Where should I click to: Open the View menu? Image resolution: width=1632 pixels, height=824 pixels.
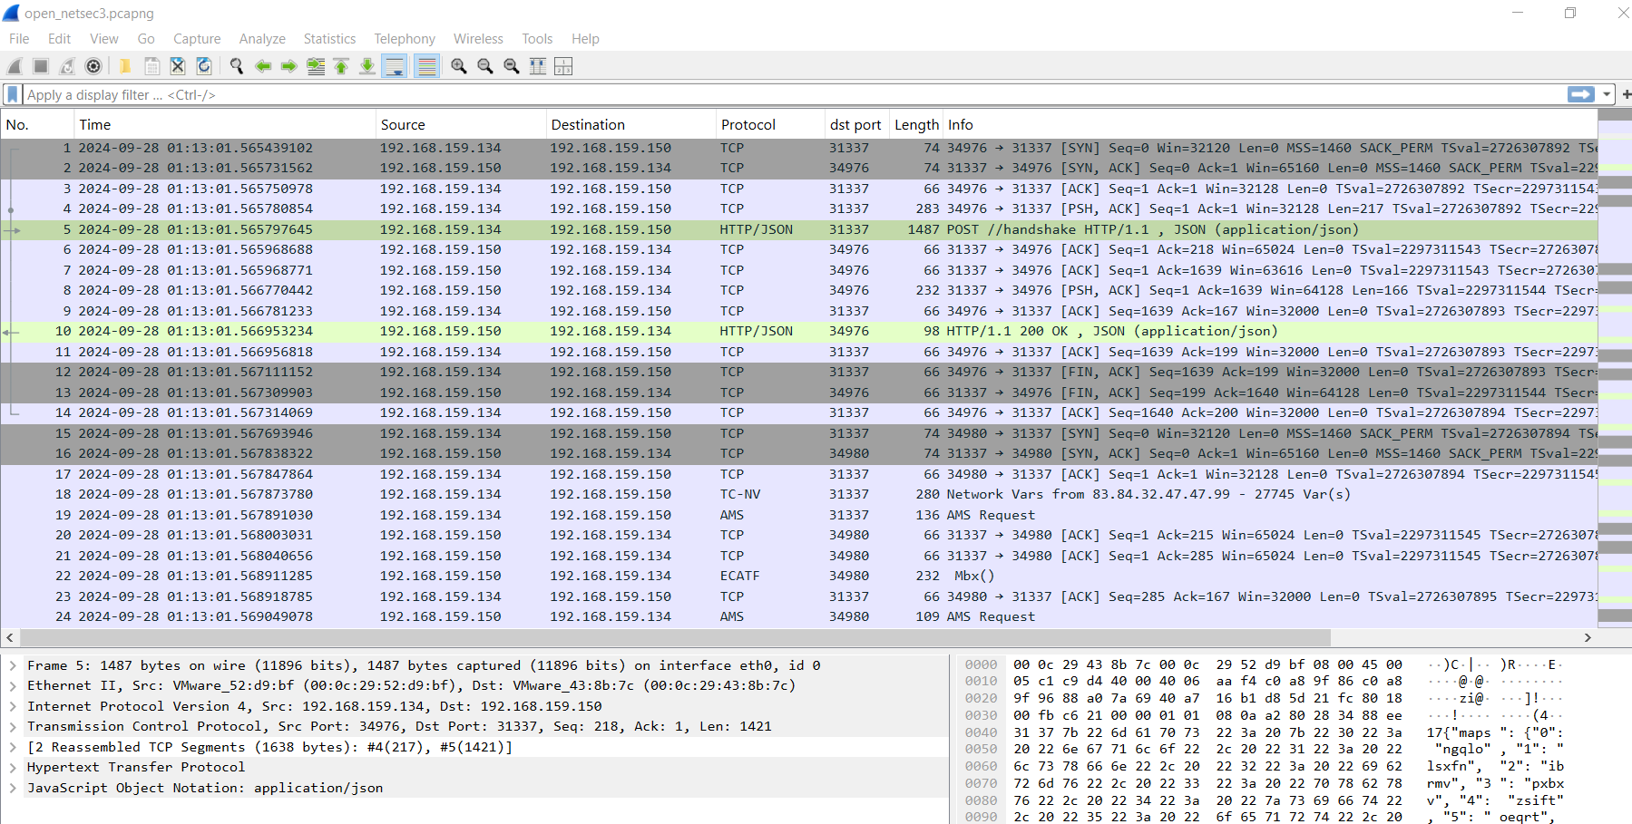[103, 39]
